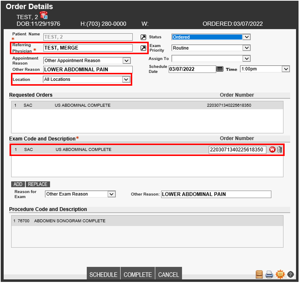This screenshot has width=300, height=283.
Task: Click the ADD exam button
Action: 18,184
